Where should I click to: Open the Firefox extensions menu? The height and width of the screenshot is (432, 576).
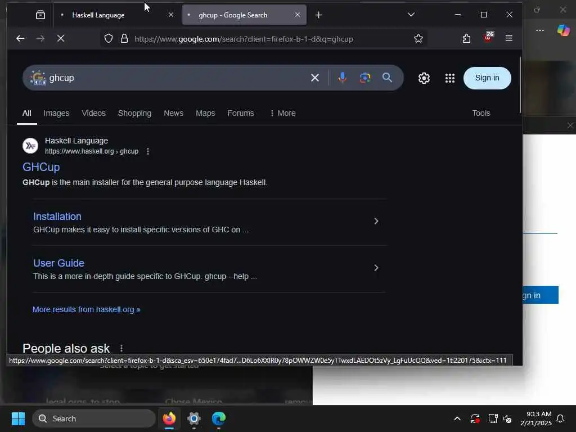coord(466,38)
